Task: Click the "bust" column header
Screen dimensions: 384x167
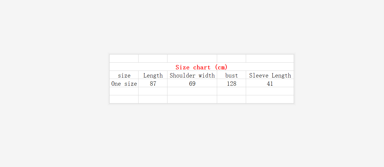Action: coord(231,75)
